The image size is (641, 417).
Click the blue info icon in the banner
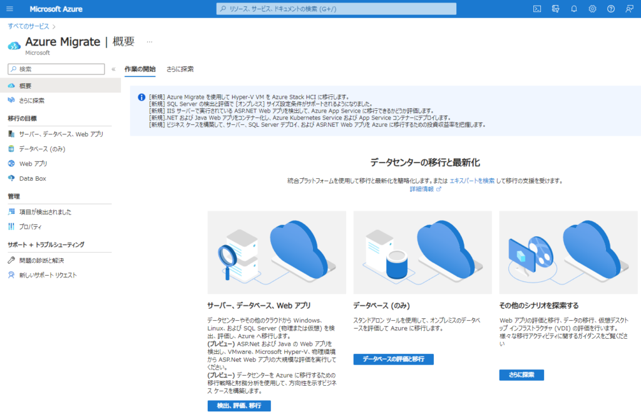click(x=141, y=97)
